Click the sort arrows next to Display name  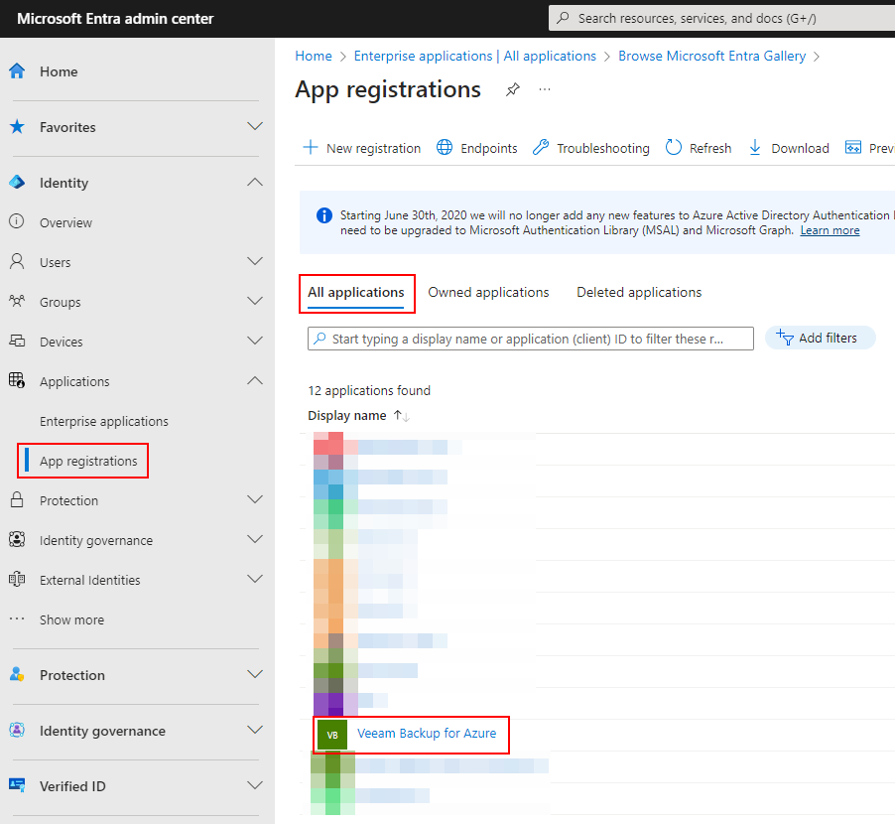[x=401, y=416]
